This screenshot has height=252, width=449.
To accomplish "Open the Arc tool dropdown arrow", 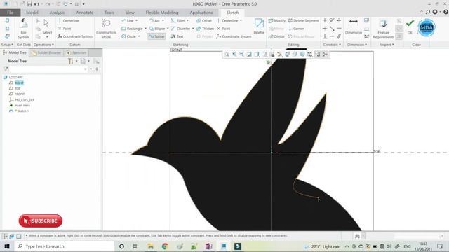I will pos(163,20).
